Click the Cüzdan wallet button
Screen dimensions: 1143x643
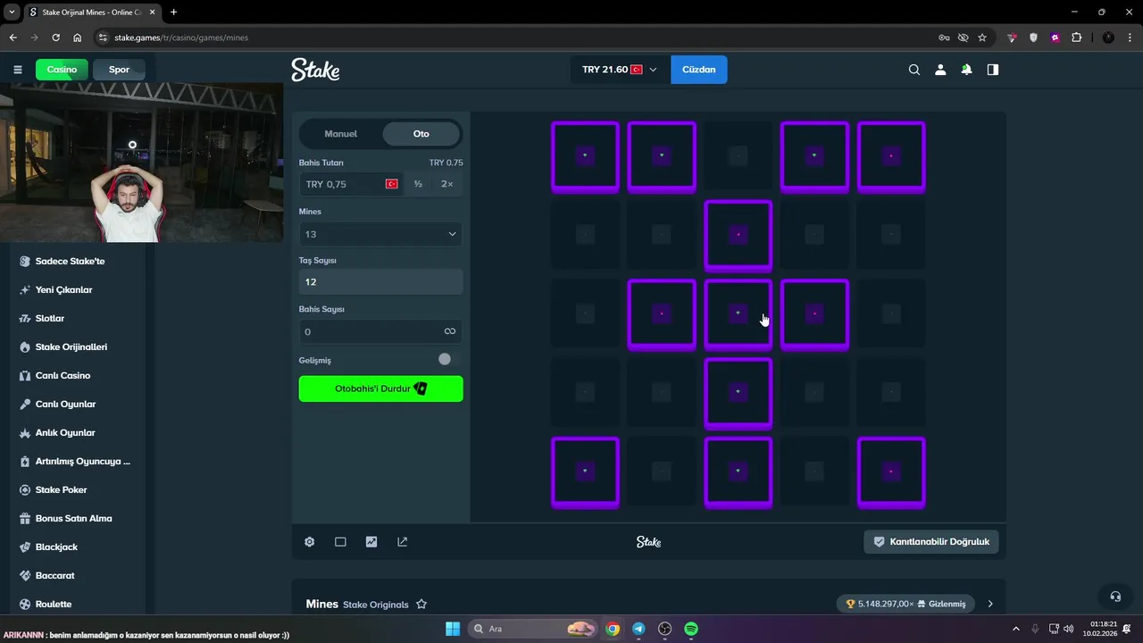click(x=699, y=70)
